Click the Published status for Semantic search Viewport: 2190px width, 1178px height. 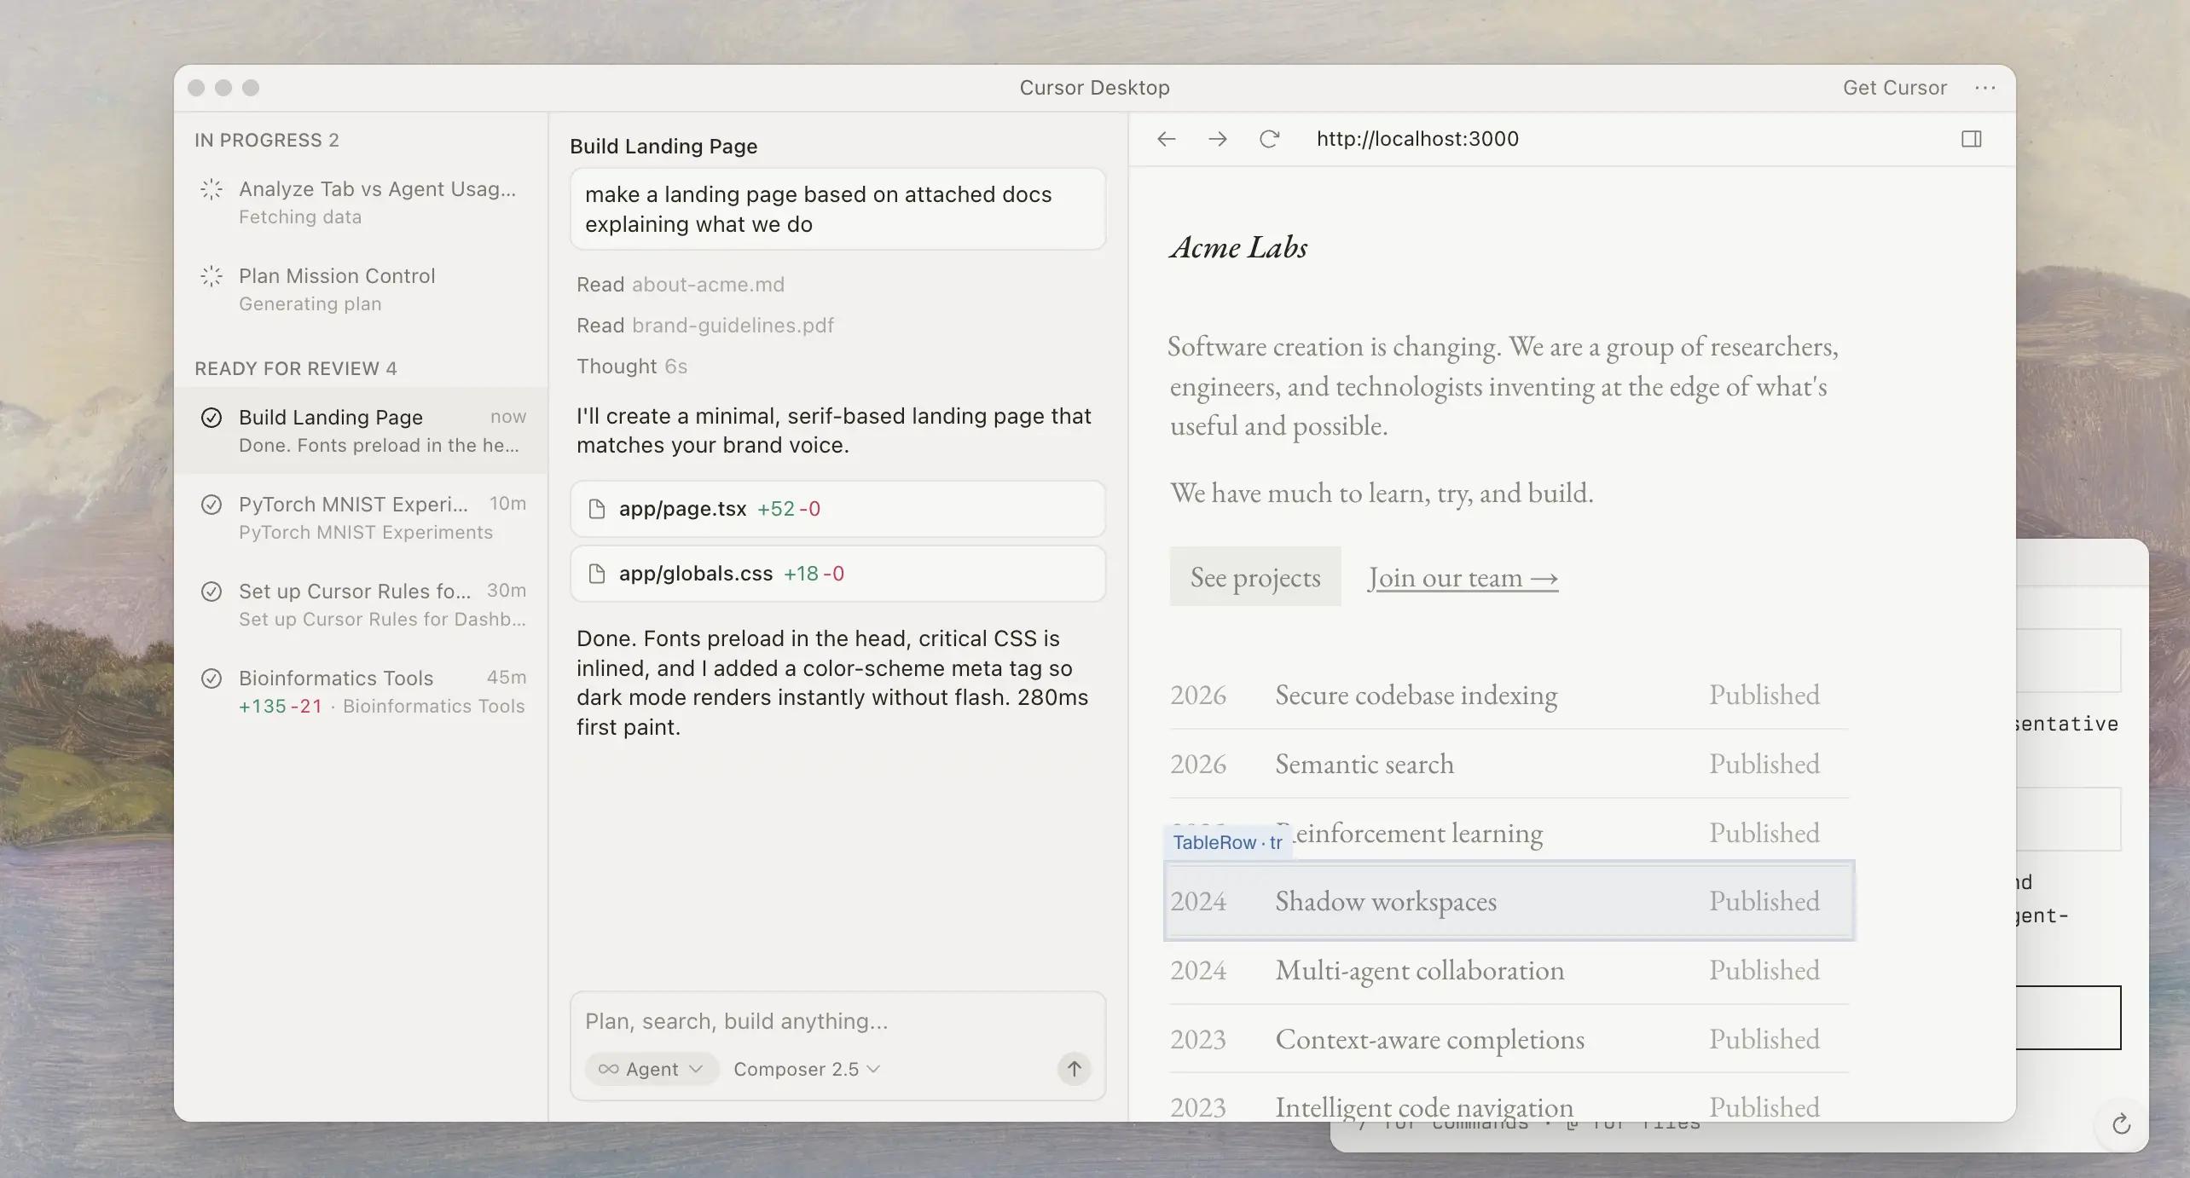pyautogui.click(x=1764, y=764)
